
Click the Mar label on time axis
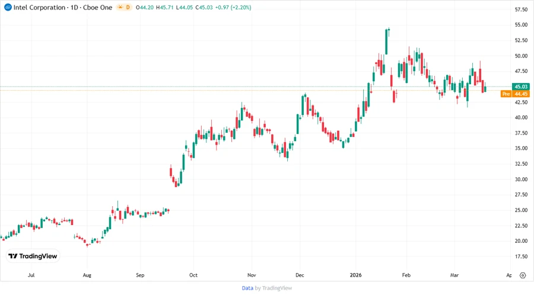tap(454, 275)
